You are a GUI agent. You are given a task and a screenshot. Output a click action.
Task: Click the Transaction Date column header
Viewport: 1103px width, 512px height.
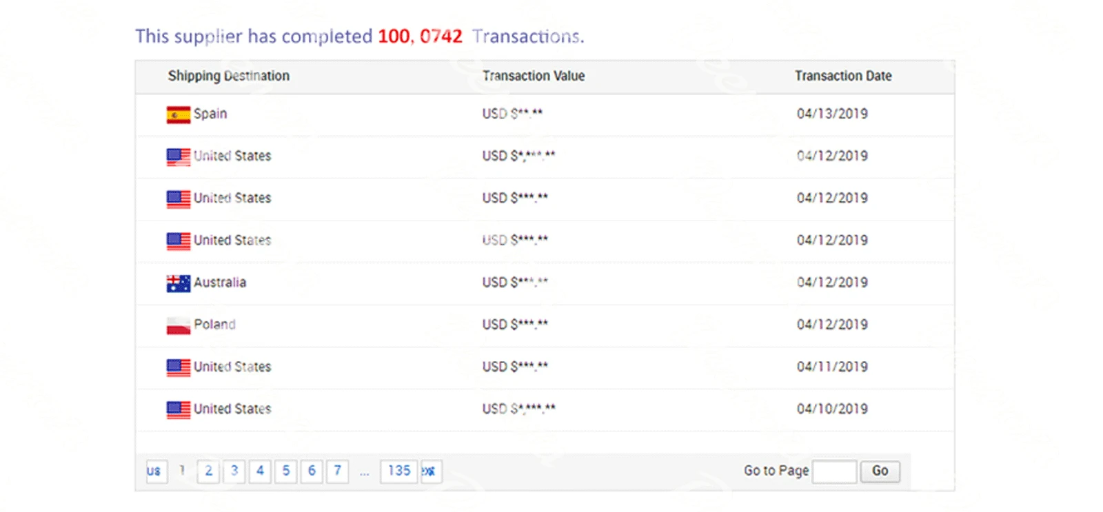tap(842, 76)
